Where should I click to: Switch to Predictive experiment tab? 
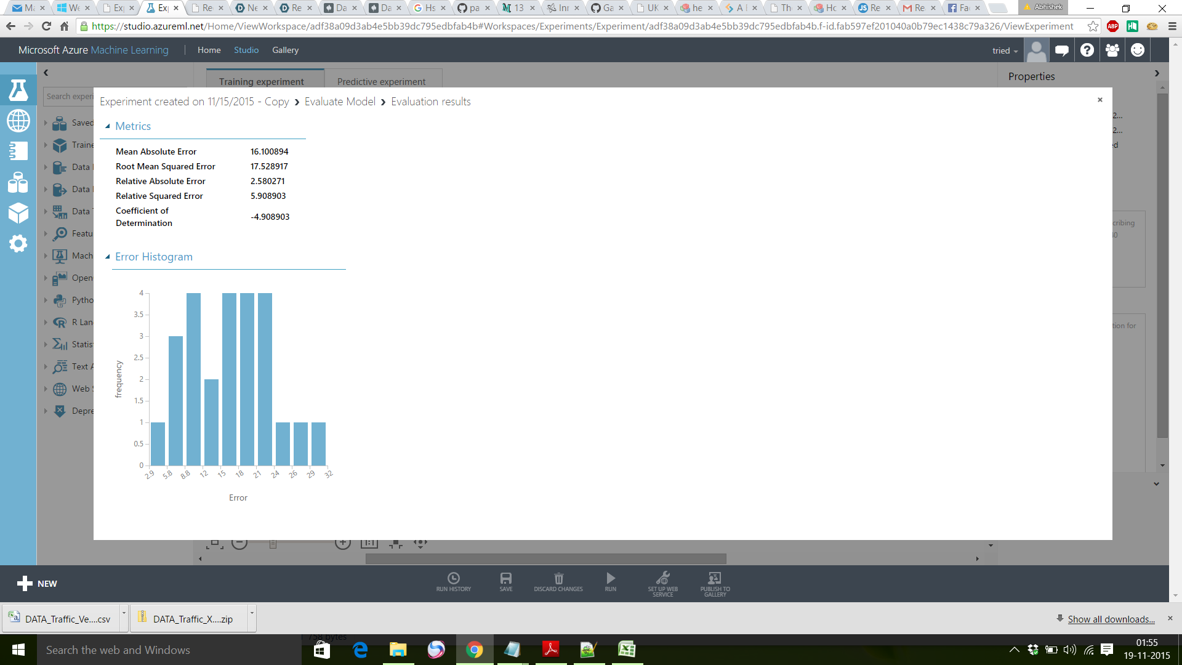(381, 81)
